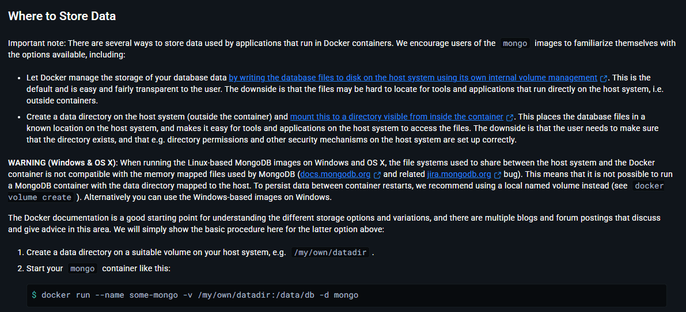Click external-link icon next to docs.mongodb.org

(377, 175)
